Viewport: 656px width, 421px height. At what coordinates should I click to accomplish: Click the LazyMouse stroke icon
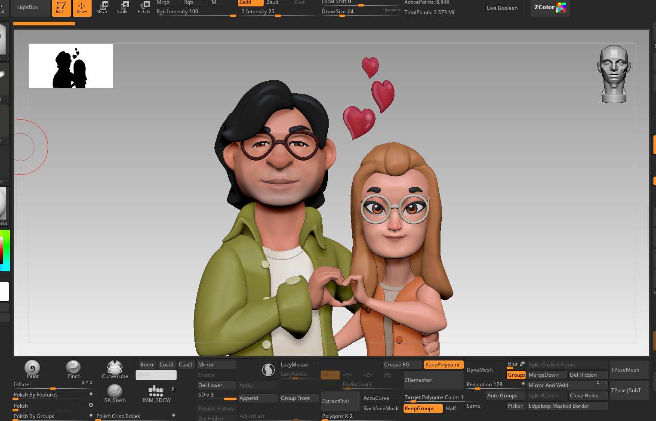click(268, 369)
